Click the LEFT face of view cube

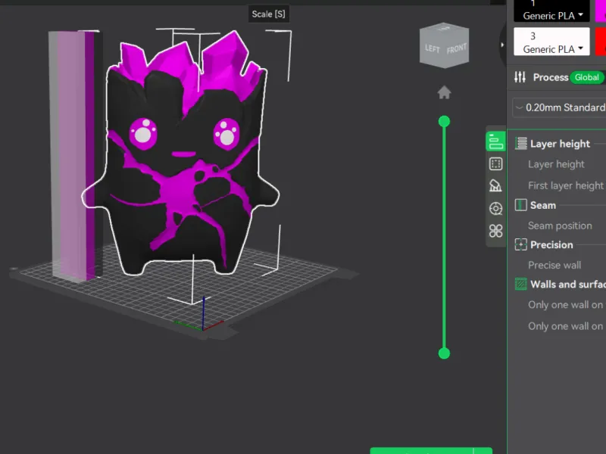(432, 48)
